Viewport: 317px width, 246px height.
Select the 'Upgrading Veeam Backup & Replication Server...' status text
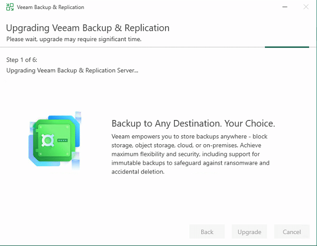(72, 70)
